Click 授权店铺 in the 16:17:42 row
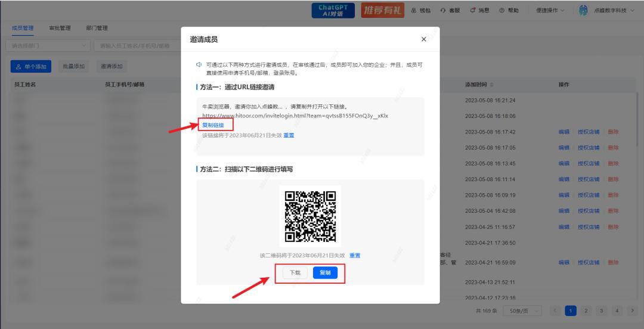The image size is (644, 329). click(589, 132)
